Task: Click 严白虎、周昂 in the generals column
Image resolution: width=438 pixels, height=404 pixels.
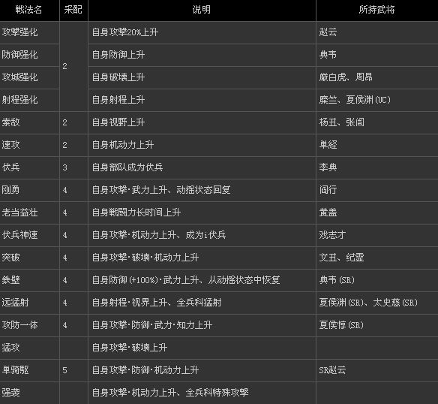Action: click(x=346, y=77)
